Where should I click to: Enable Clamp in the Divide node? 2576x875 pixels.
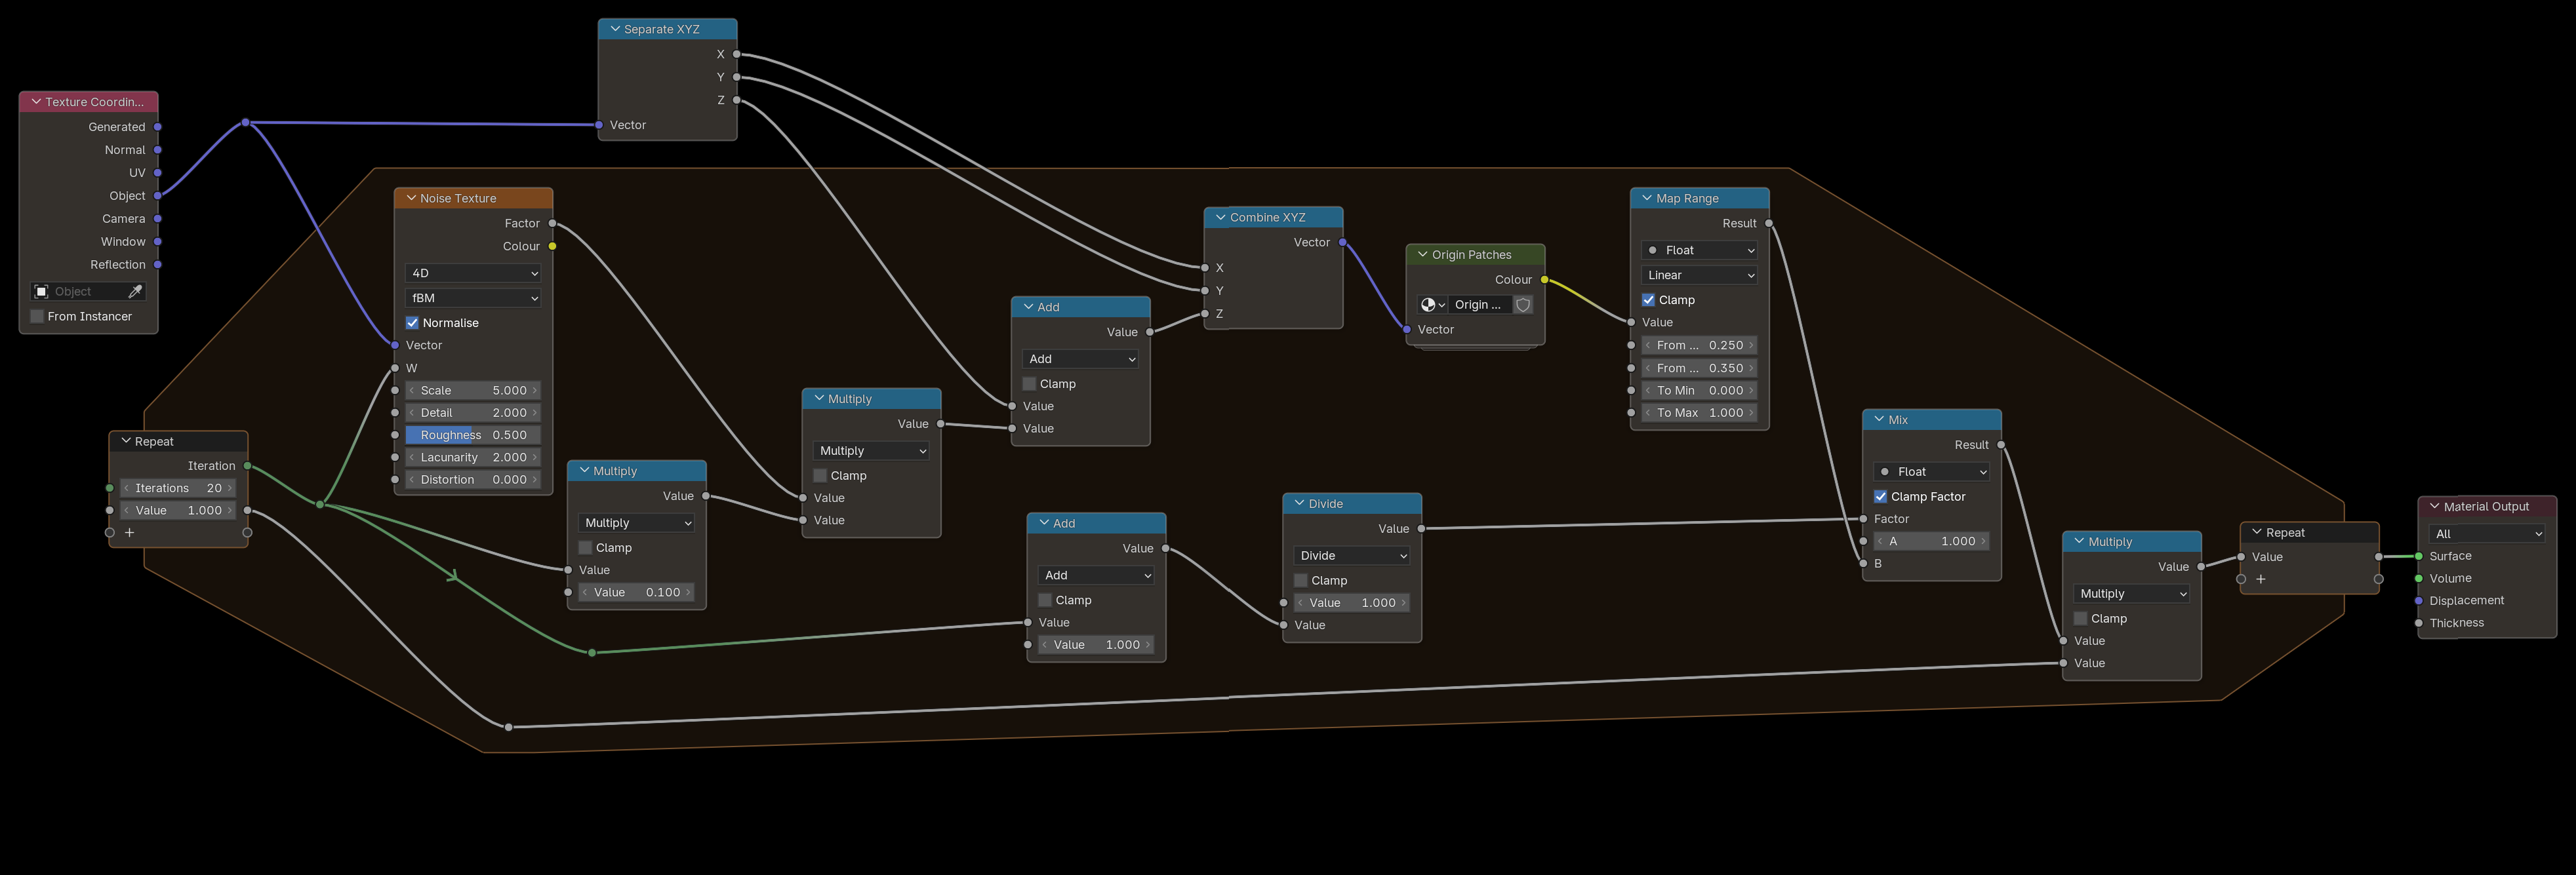[x=1301, y=580]
